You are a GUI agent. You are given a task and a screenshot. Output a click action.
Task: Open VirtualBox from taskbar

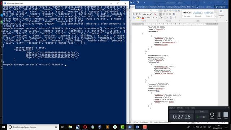click(100, 127)
